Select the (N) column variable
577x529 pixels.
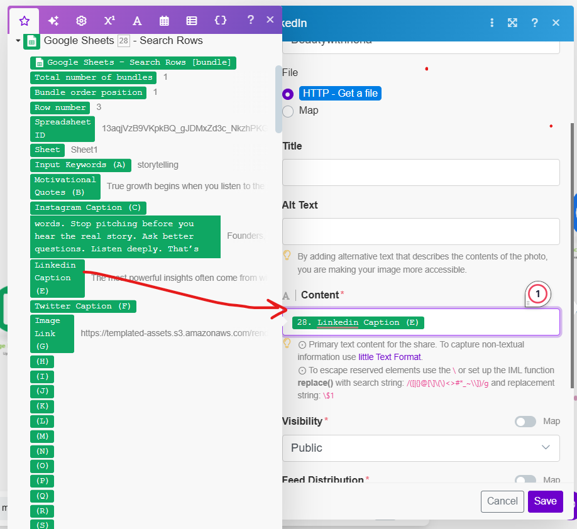tap(42, 452)
